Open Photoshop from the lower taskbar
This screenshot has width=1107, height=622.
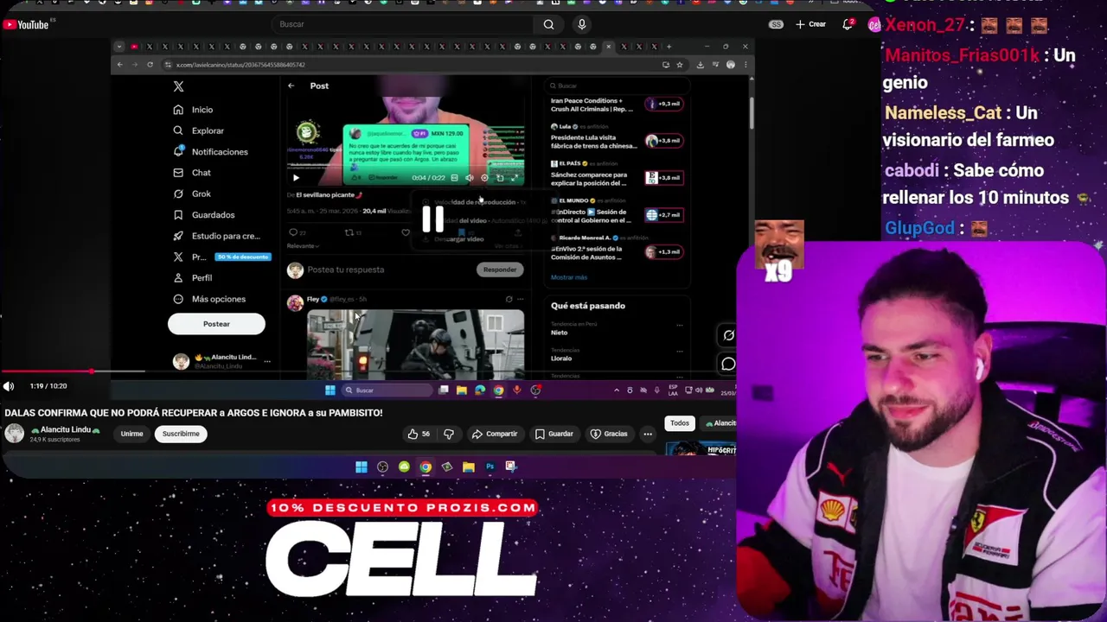[490, 466]
